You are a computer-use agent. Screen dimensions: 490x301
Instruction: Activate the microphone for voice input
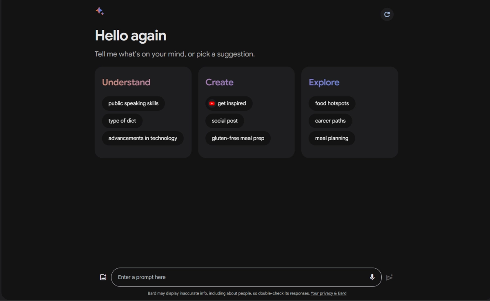[372, 277]
